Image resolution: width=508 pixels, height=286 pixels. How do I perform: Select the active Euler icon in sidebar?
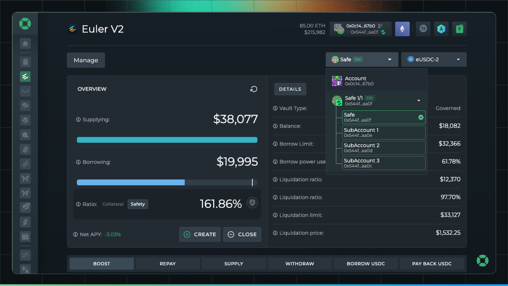[25, 77]
